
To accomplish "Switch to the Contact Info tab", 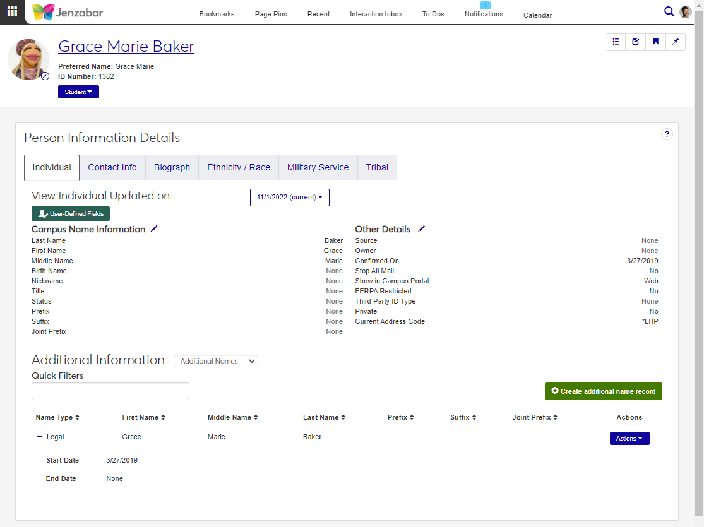I will pyautogui.click(x=112, y=167).
